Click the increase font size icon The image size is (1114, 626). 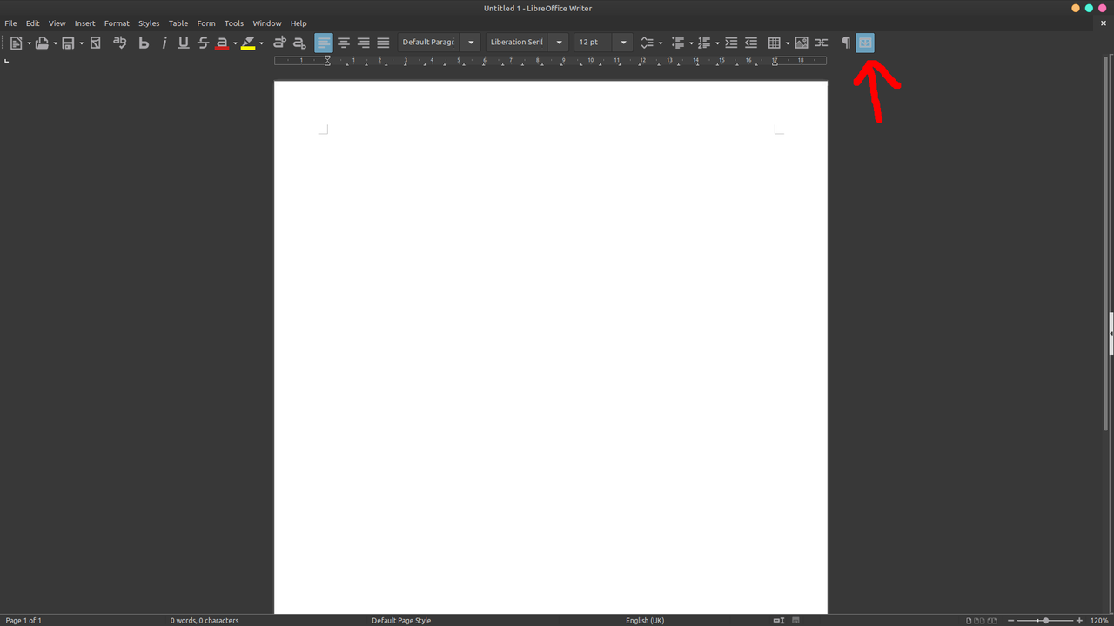[279, 43]
